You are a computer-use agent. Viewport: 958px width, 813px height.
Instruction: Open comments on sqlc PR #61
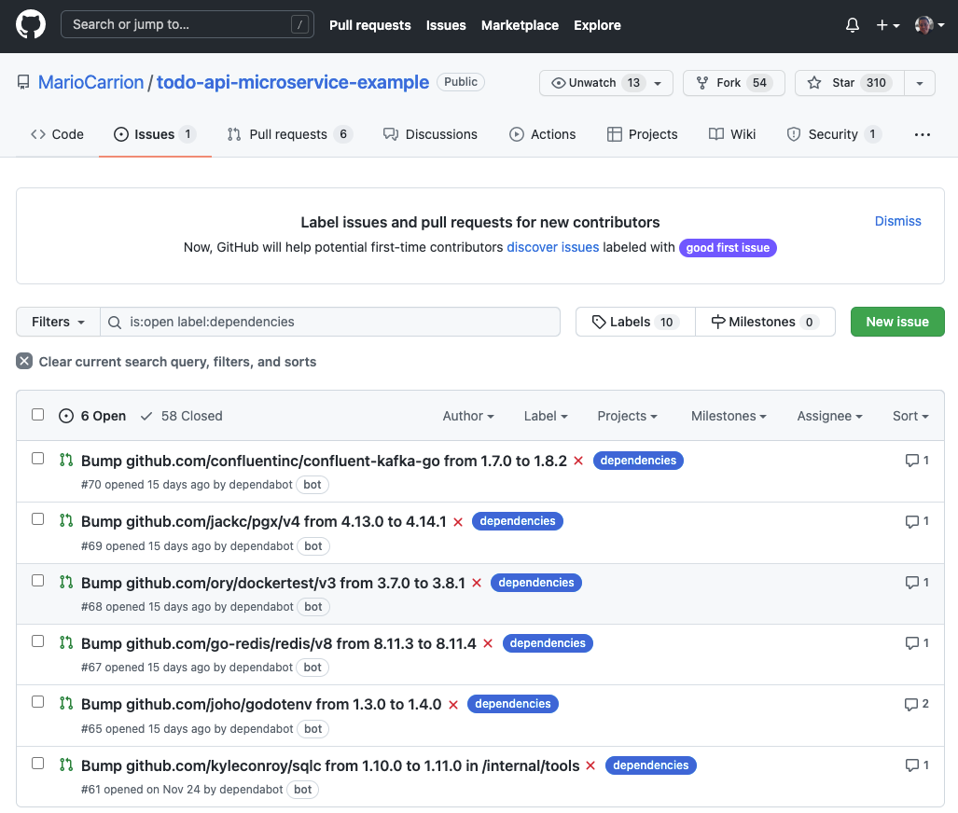(x=917, y=765)
